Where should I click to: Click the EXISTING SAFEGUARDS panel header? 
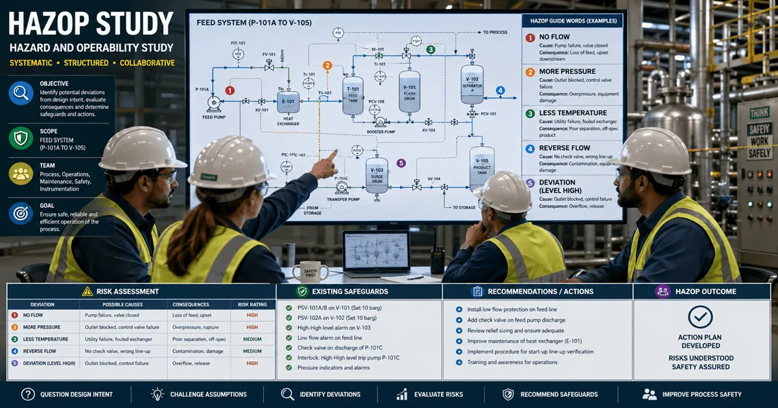pos(360,291)
